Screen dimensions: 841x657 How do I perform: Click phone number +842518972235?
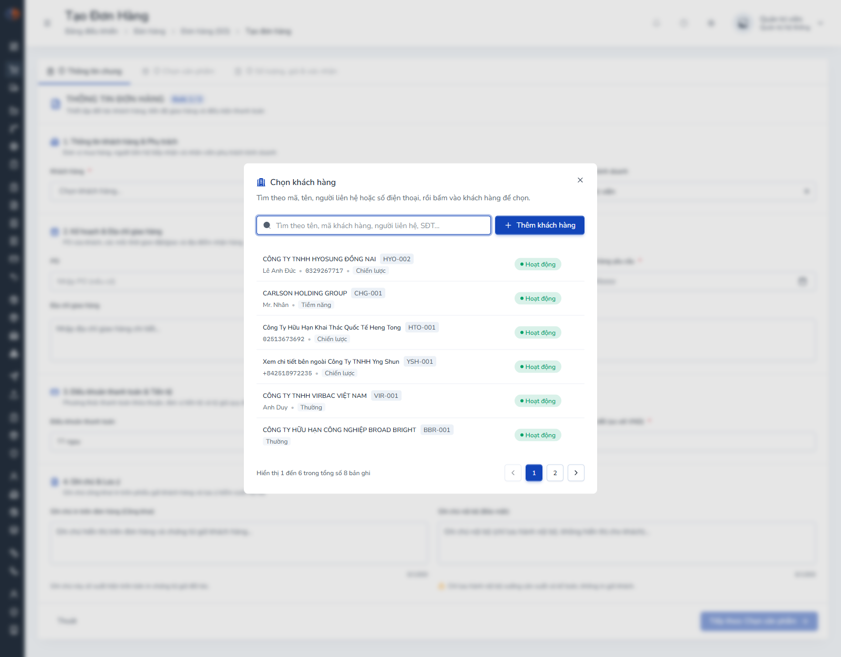tap(288, 374)
